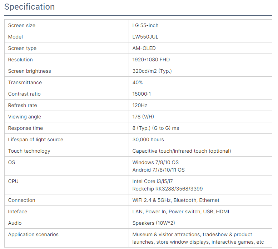The width and height of the screenshot is (278, 249).
Task: Click the 15000:1 contrast ratio value
Action: pyautogui.click(x=142, y=94)
